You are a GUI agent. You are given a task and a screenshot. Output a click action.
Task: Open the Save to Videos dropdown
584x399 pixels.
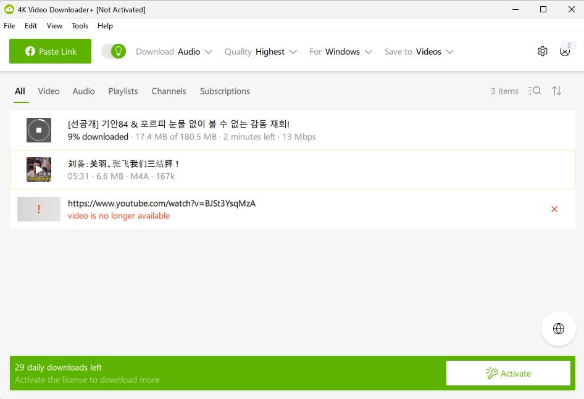click(x=419, y=52)
